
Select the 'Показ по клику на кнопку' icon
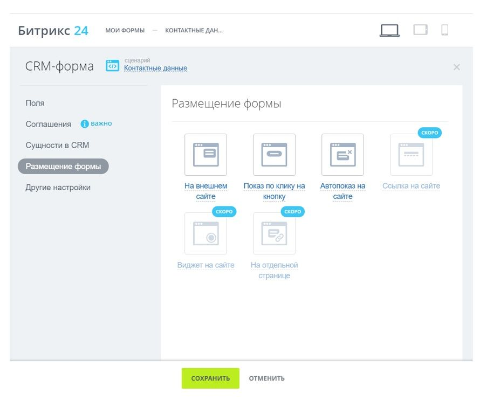pos(275,155)
